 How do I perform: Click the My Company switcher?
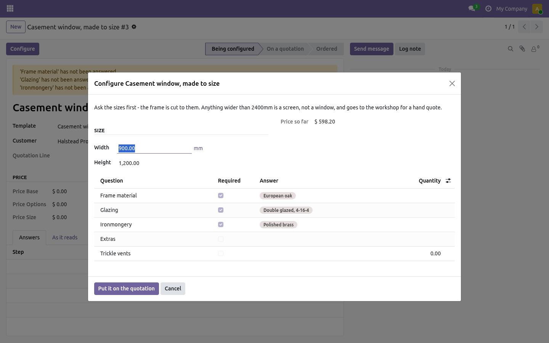point(512,8)
